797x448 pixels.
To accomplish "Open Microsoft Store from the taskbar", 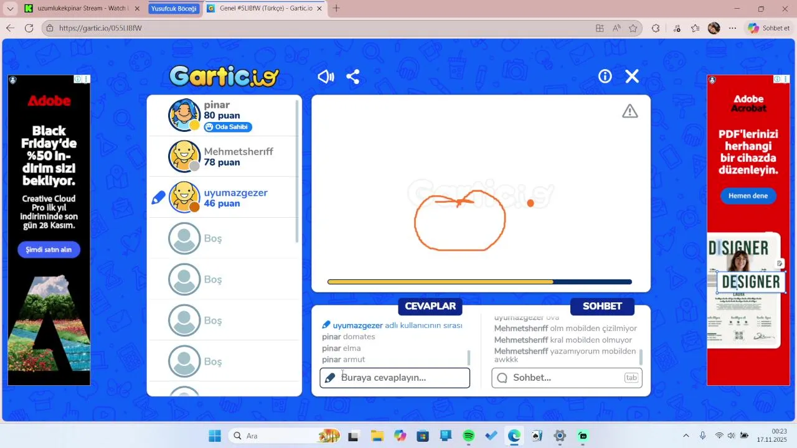I will point(423,436).
